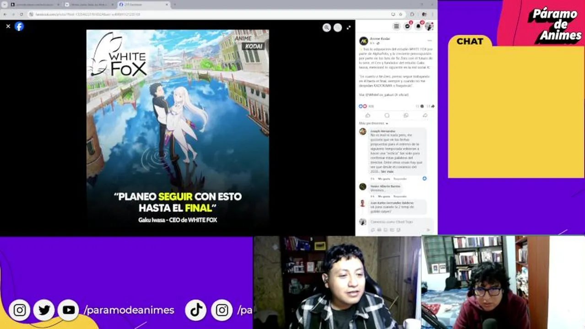This screenshot has height=329, width=585.
Task: Switch to the first browser tab
Action: (35, 5)
